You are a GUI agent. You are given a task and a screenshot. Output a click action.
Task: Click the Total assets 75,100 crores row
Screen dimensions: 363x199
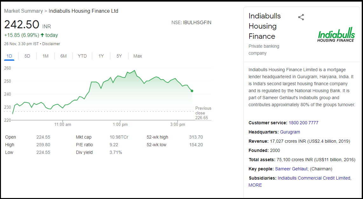pos(302,160)
